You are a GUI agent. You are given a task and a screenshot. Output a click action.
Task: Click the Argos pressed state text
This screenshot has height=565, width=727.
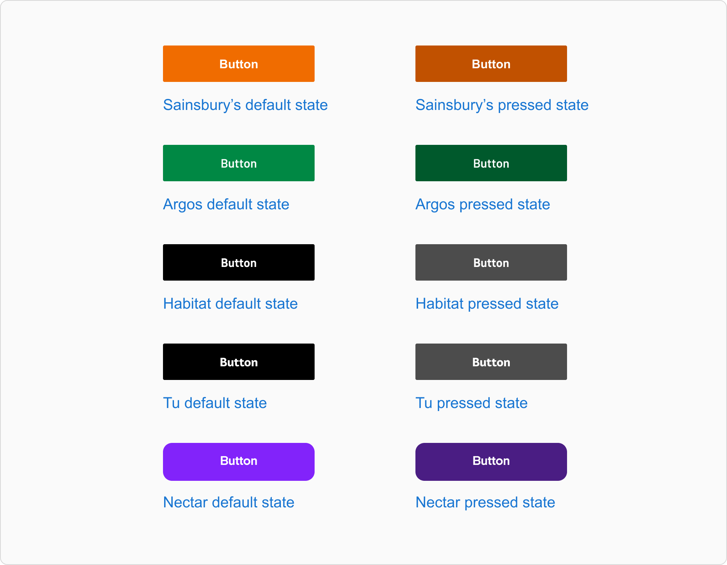tap(483, 204)
